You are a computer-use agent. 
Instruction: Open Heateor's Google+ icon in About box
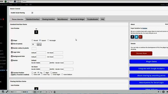coord(140,37)
